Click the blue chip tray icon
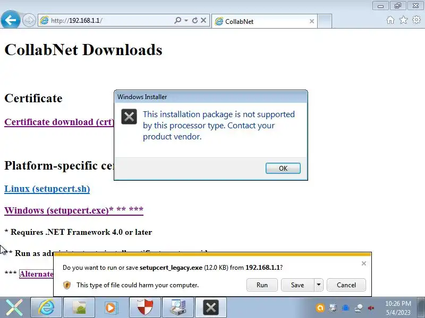Screen dimensions: 425x318 (346, 308)
